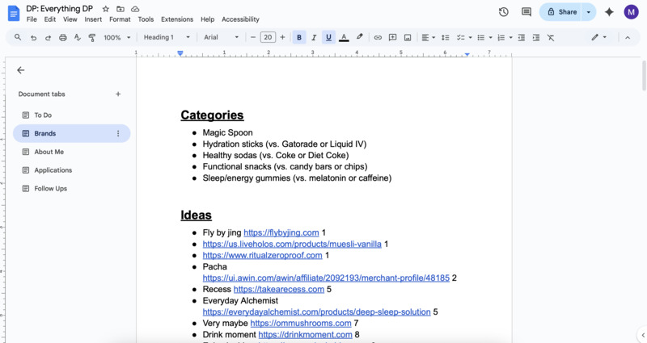This screenshot has height=343, width=647.
Task: Switch to the To Do tab
Action: [72, 115]
